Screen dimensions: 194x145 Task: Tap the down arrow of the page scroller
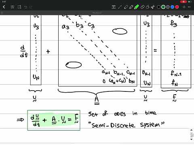192,139
